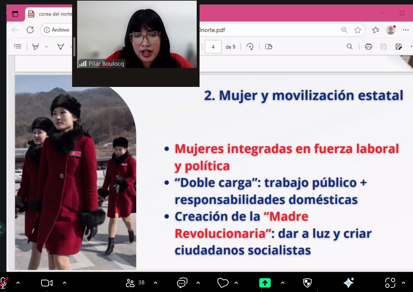Select the 'corea del norte' PDF tab
The width and height of the screenshot is (413, 292).
[x=51, y=14]
